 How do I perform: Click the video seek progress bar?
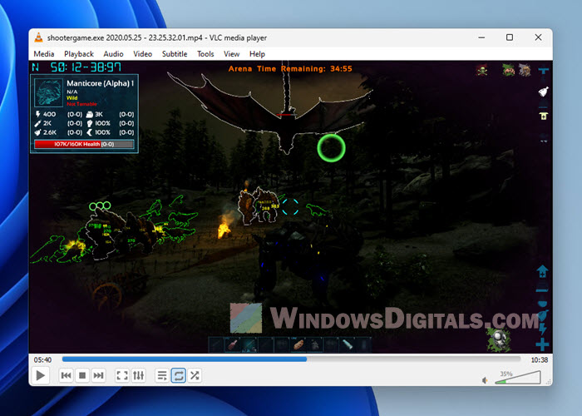pos(291,359)
